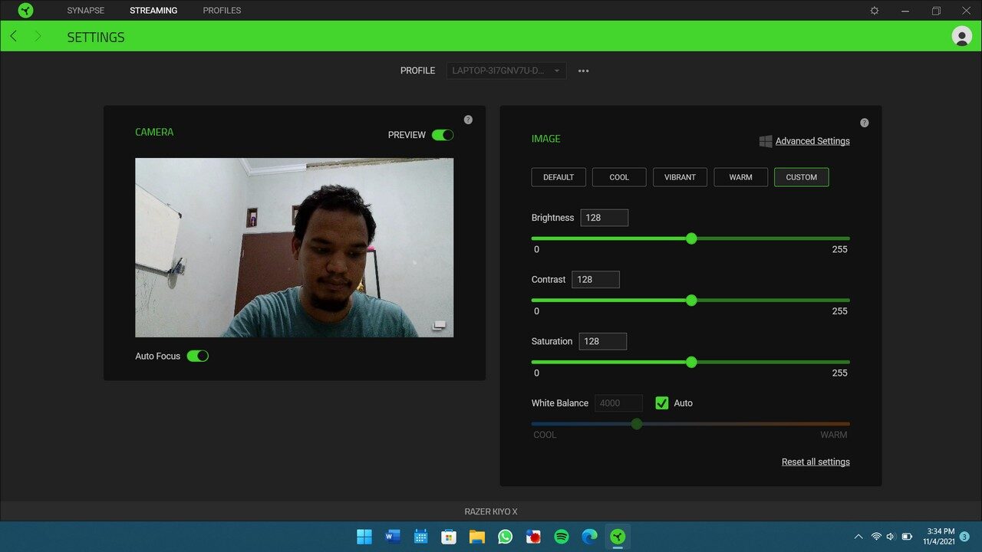Image resolution: width=982 pixels, height=552 pixels.
Task: Switch to the SYNAPSE tab
Action: pyautogui.click(x=85, y=10)
